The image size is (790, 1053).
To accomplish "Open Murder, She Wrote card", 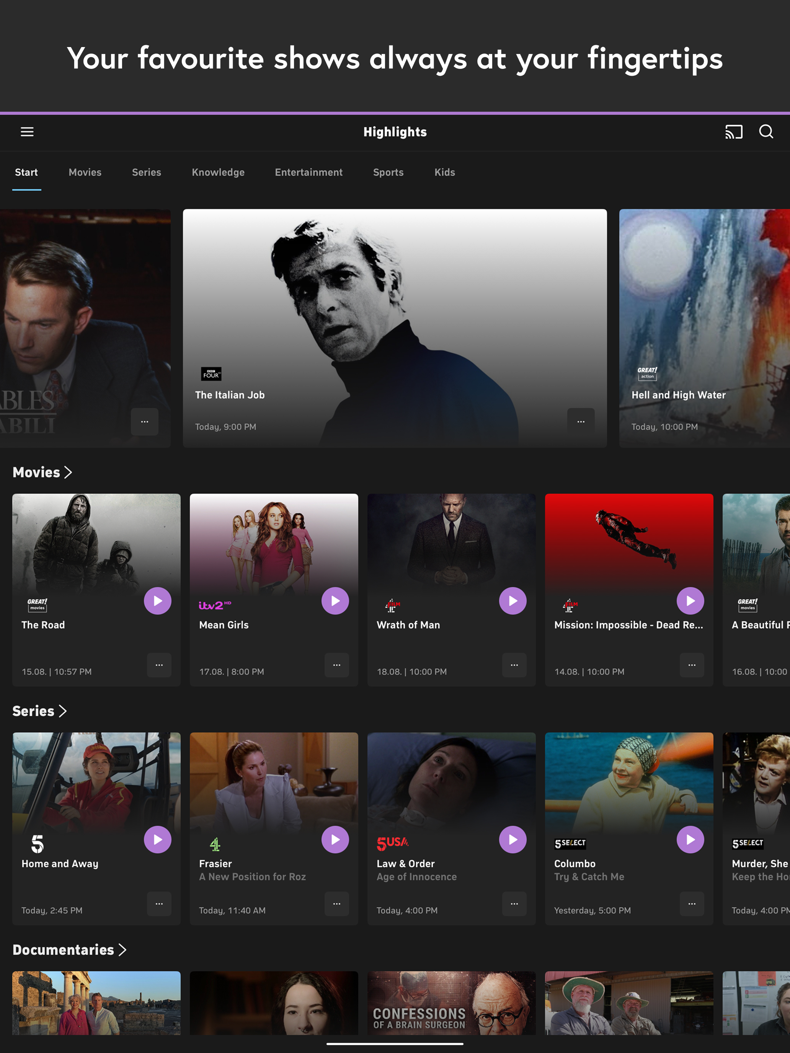I will tap(756, 828).
